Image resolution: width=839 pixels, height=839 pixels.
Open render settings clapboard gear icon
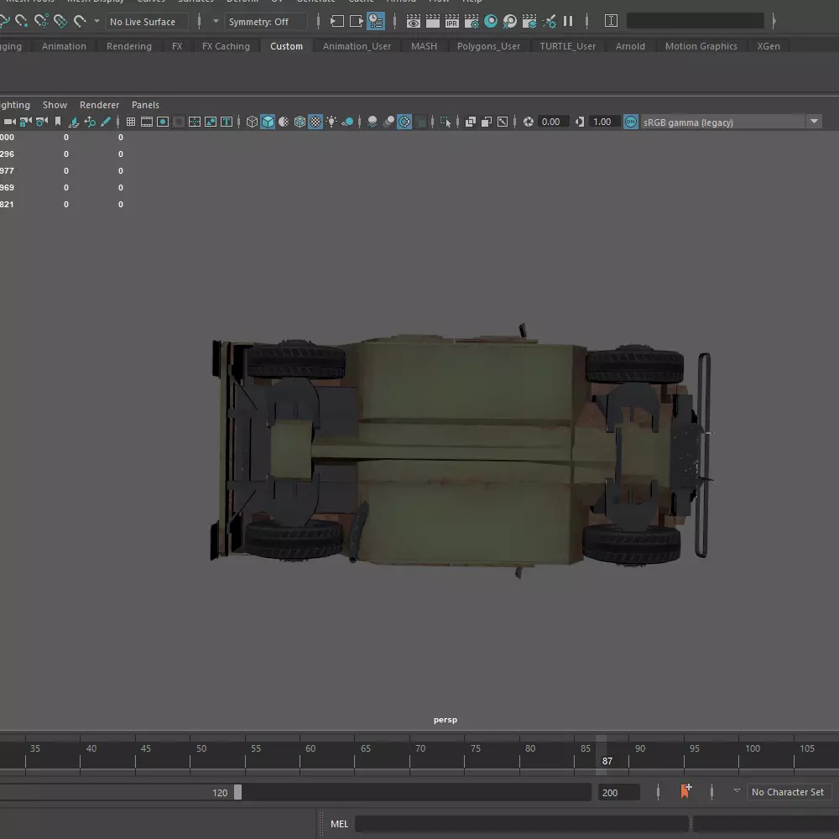click(x=472, y=21)
